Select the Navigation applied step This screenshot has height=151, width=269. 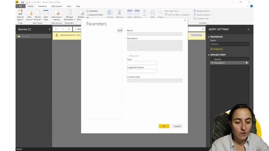tap(230, 63)
